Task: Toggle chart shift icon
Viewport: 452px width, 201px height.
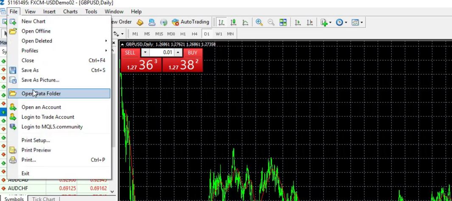Action: coord(310,22)
